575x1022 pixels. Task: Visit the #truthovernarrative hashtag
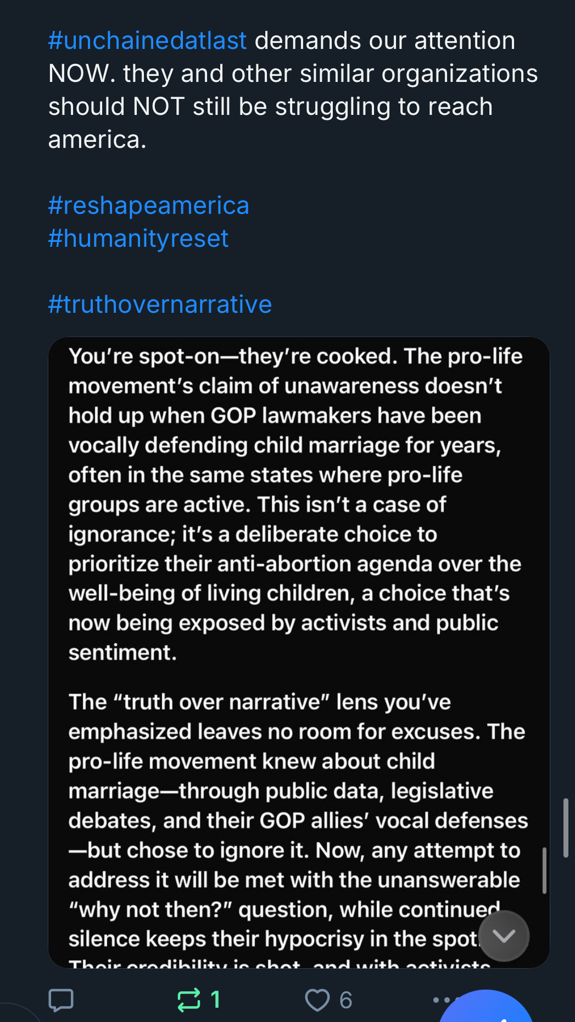(160, 305)
